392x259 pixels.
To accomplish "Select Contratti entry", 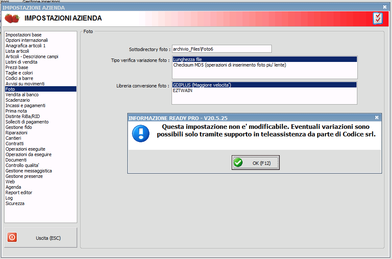I will [x=41, y=144].
